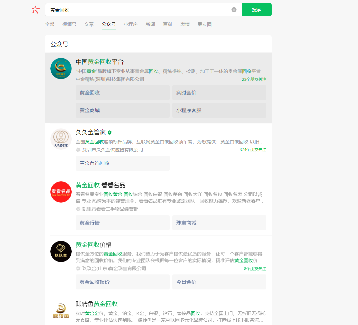Click the green 搜索 button

pyautogui.click(x=256, y=10)
